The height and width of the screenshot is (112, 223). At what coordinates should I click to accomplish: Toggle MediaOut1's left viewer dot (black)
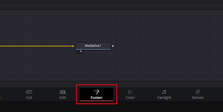point(79,51)
